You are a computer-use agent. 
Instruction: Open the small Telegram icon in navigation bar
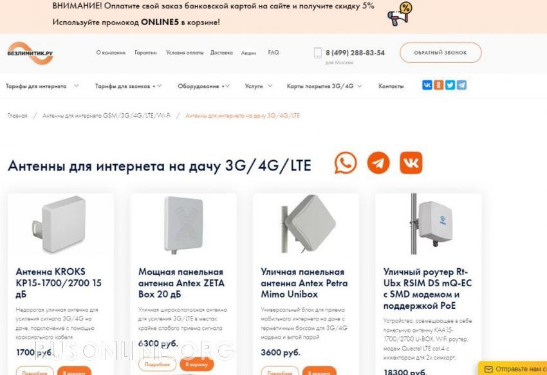click(x=461, y=85)
